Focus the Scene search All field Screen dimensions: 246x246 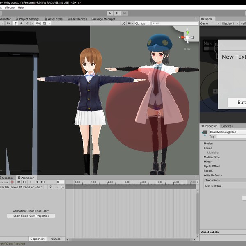(175, 23)
